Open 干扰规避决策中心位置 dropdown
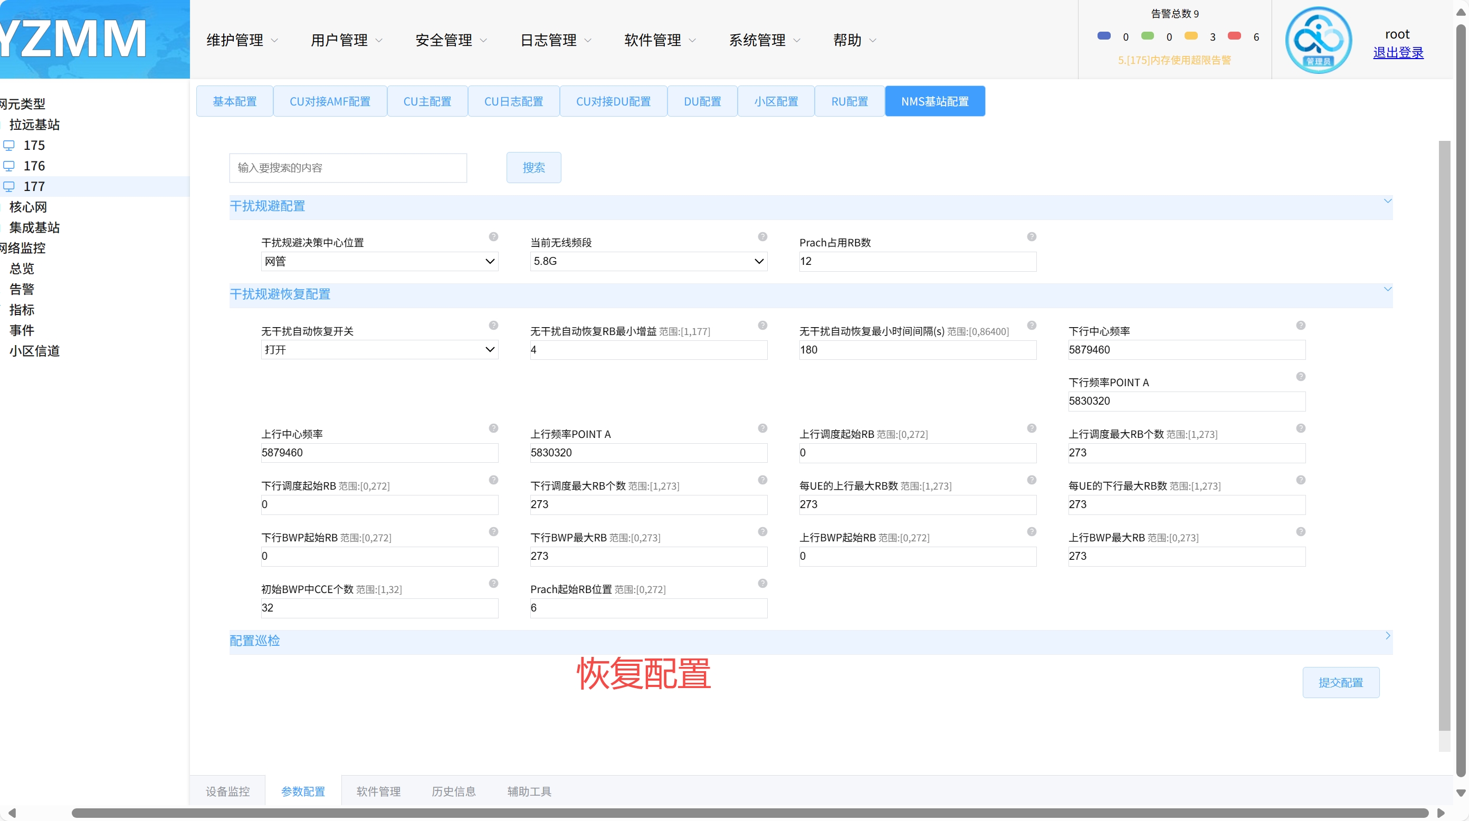The height and width of the screenshot is (821, 1469). [x=379, y=261]
